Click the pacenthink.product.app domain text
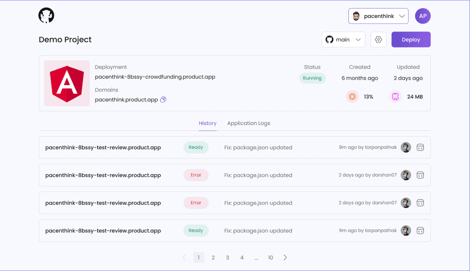The image size is (470, 271). 126,100
